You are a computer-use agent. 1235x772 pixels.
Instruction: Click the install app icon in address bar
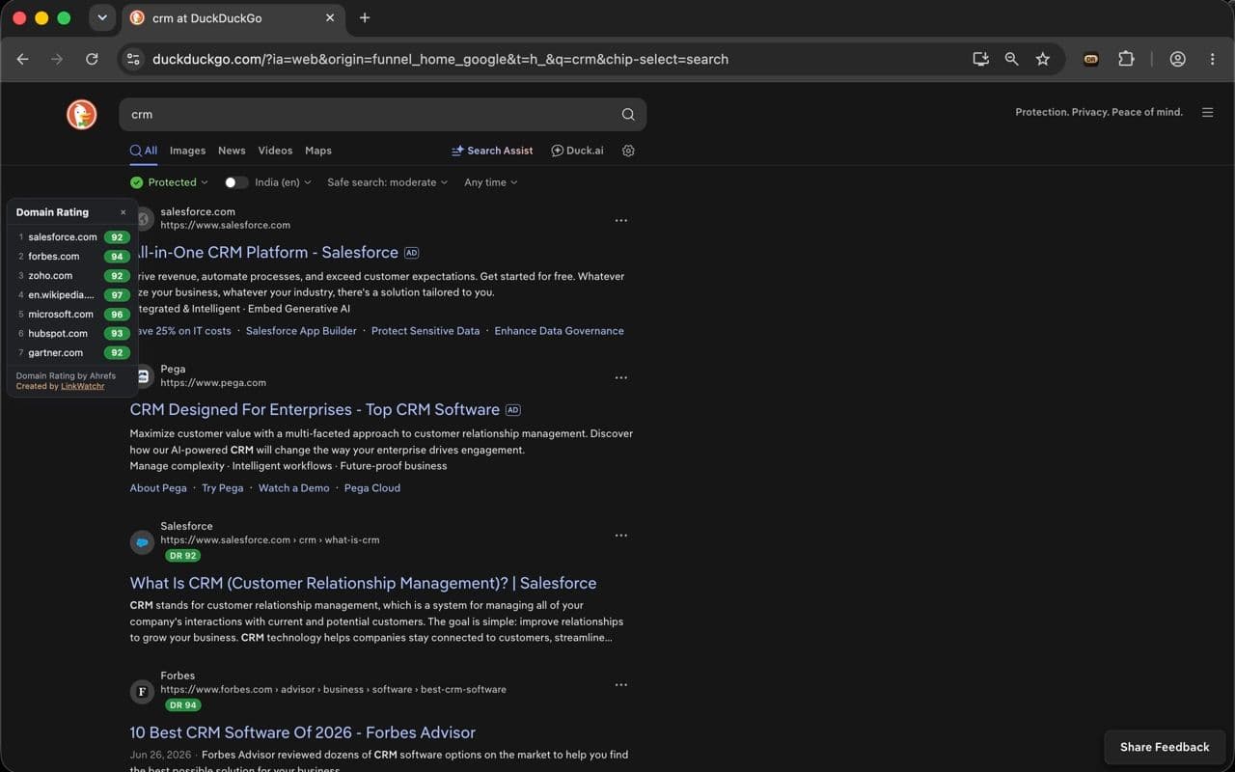pyautogui.click(x=980, y=59)
